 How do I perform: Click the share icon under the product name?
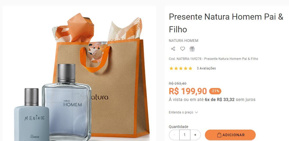[x=173, y=49]
